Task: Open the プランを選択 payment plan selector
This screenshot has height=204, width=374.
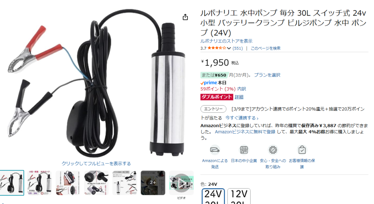Action: (267, 75)
